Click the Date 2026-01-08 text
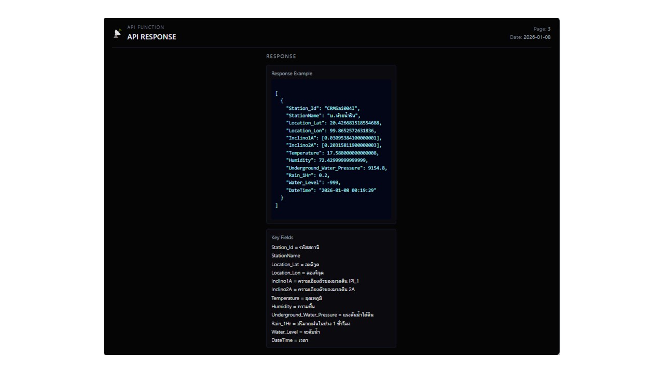The width and height of the screenshot is (664, 373). click(530, 37)
